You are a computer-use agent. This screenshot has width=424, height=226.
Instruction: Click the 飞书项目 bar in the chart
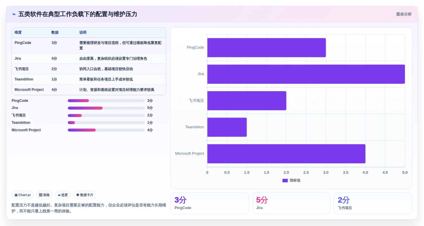tap(247, 101)
